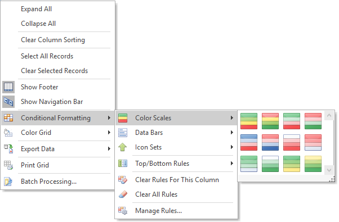The height and width of the screenshot is (222, 339).
Task: Apply the red-white-green color scale
Action: tap(313, 121)
